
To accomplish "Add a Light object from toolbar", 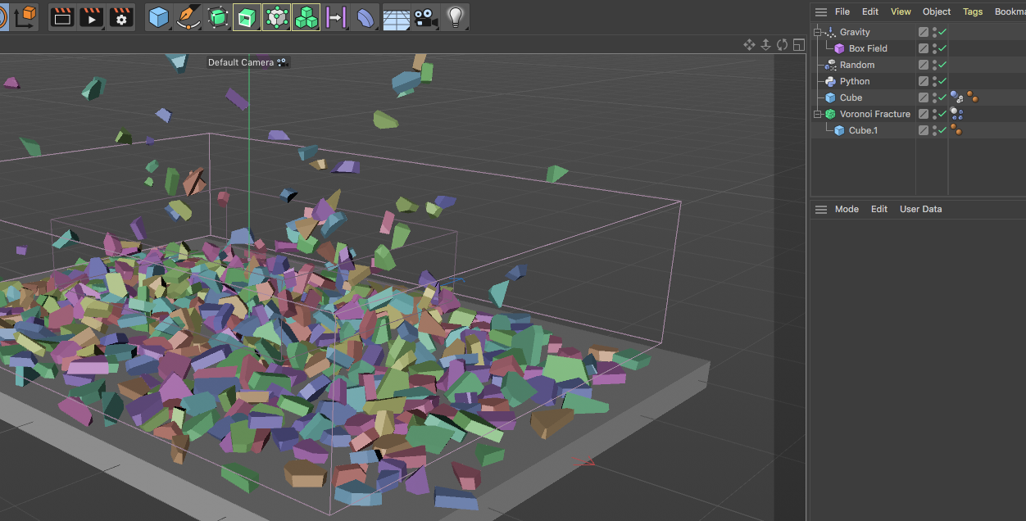I will [455, 16].
